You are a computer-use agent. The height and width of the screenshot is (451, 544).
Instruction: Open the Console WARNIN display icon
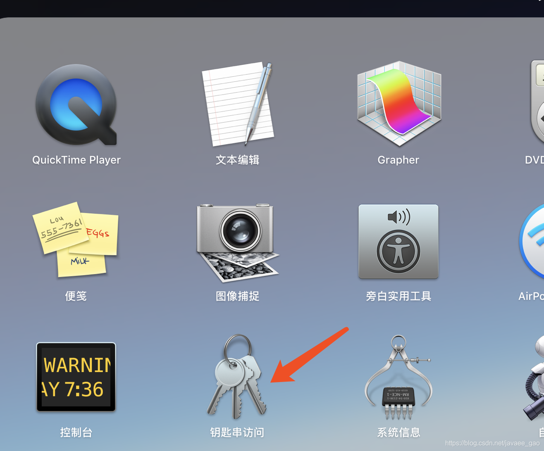pos(76,377)
